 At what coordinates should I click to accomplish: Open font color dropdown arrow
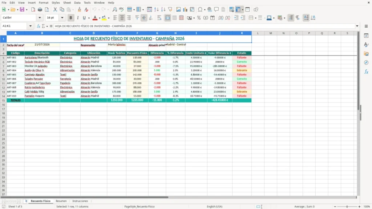pos(100,18)
